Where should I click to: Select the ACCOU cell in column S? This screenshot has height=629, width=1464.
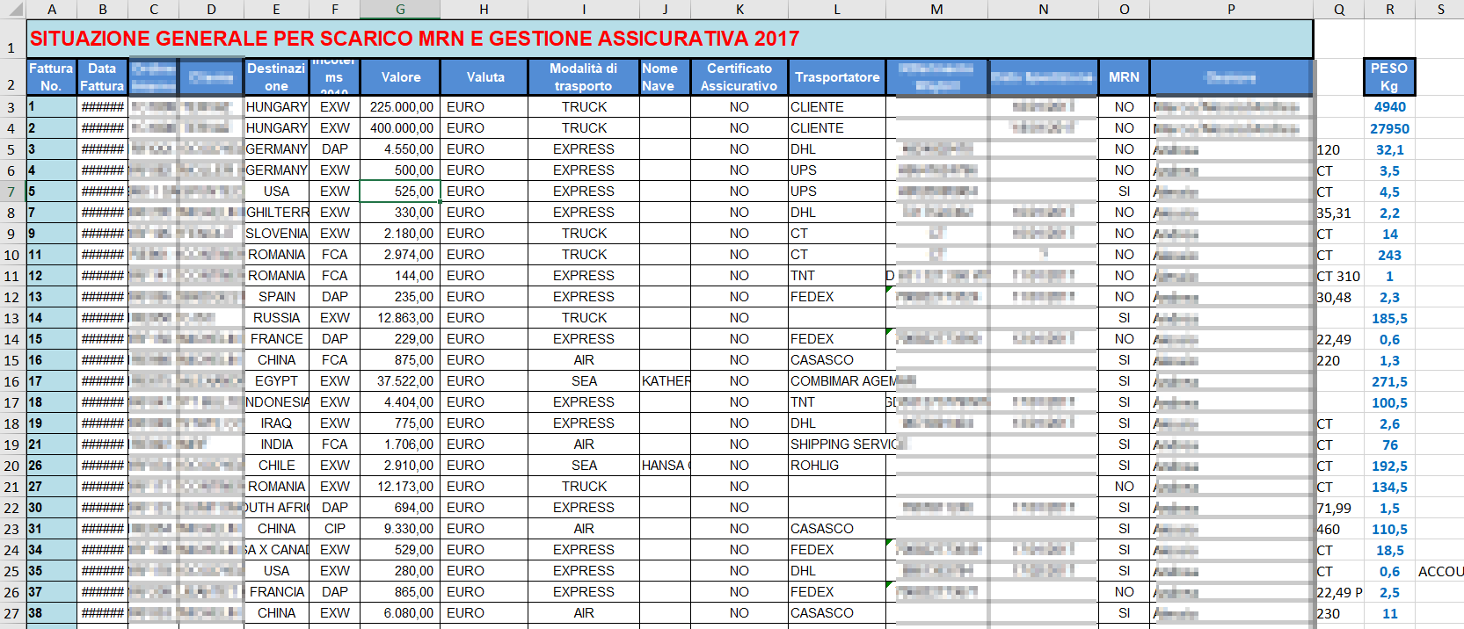click(x=1439, y=571)
